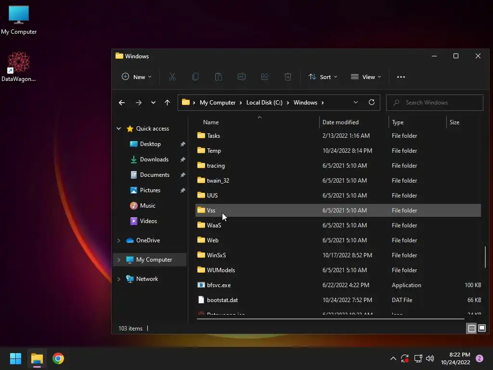Open the Windows Start menu
The width and height of the screenshot is (493, 370).
[x=15, y=358]
